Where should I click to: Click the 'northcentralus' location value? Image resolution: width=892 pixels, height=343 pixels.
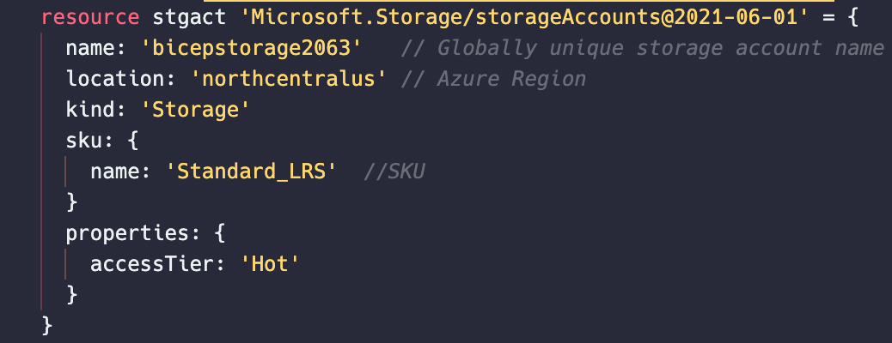pyautogui.click(x=289, y=79)
